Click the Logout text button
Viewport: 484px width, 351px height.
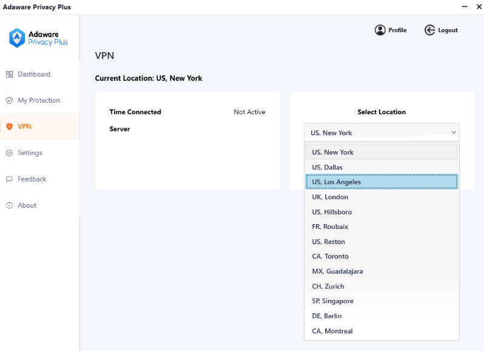(448, 30)
